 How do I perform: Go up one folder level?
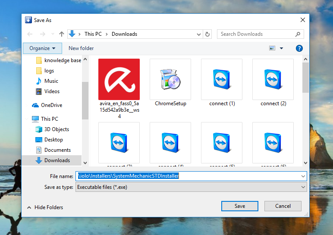click(x=62, y=34)
